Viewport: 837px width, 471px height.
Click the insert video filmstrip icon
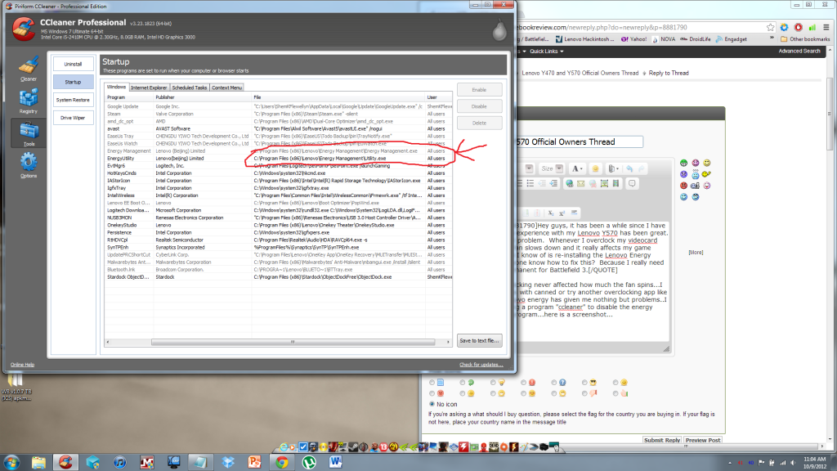(615, 184)
